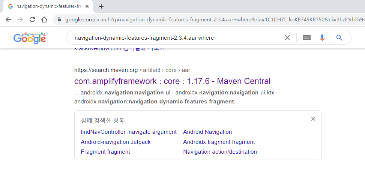Click the search.maven.org breadcrumb URL
Viewport: 365px width, 172px height.
[x=132, y=70]
